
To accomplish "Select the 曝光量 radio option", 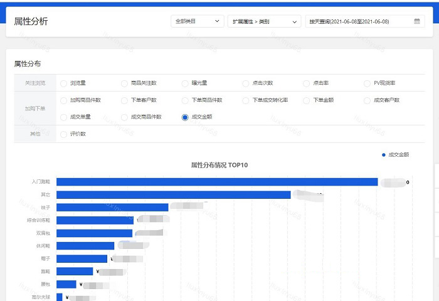I will [x=185, y=83].
